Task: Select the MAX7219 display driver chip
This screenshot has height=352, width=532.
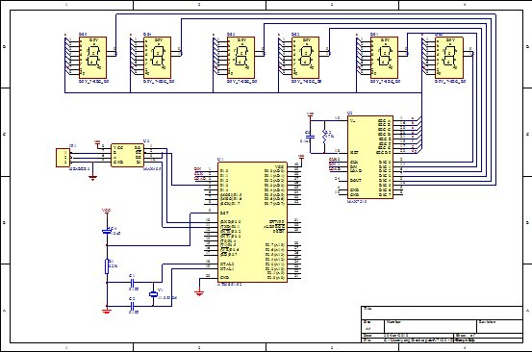Action: [370, 157]
